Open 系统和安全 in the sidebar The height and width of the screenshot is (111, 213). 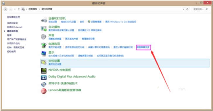[x=12, y=23]
